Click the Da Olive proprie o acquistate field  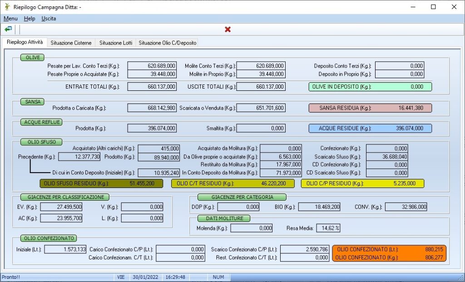pos(281,157)
